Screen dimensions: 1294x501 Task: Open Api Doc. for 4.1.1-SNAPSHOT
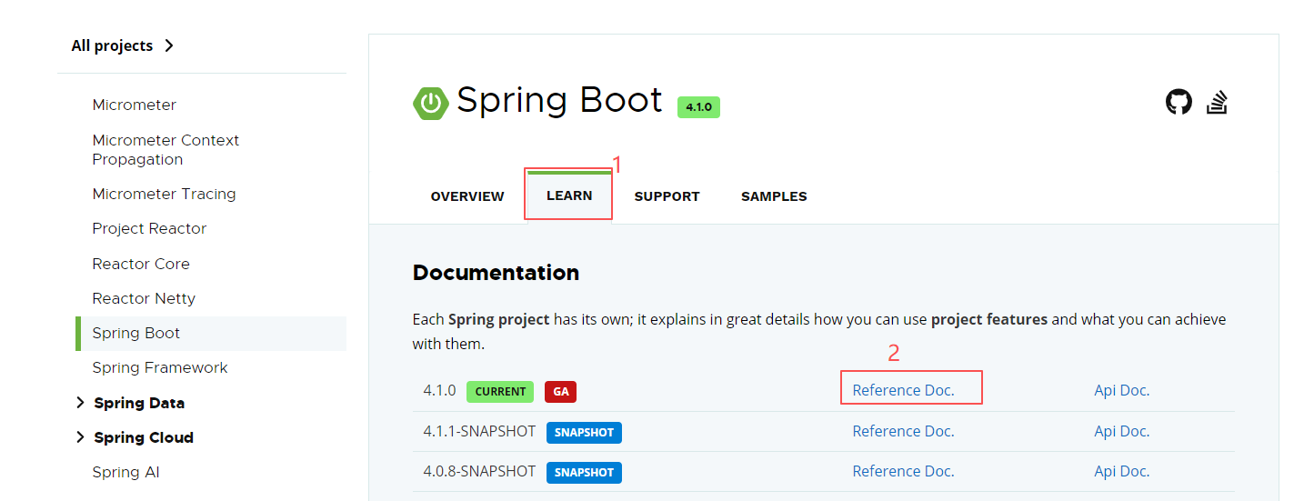tap(1122, 431)
